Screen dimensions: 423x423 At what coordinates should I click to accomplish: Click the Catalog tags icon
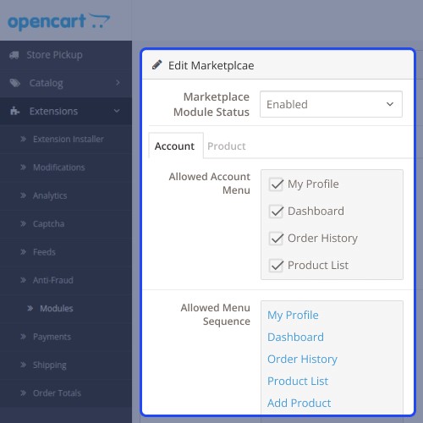[15, 83]
